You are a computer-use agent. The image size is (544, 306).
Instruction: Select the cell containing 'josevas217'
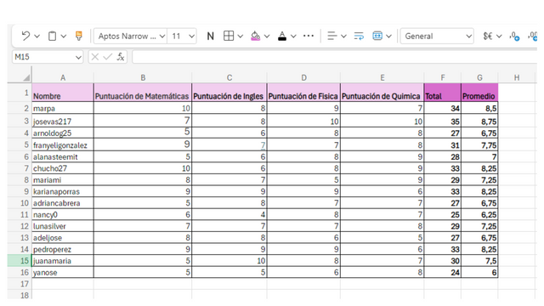63,121
